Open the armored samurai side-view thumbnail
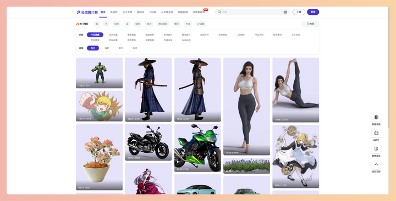 (x=197, y=90)
